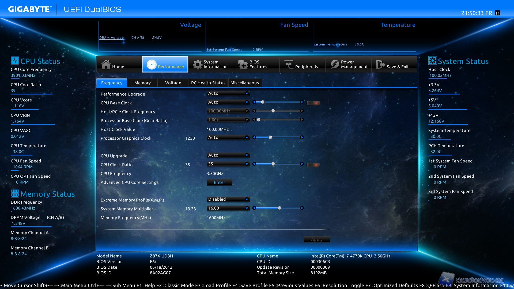Switch to the Memory sub-tab

[142, 83]
